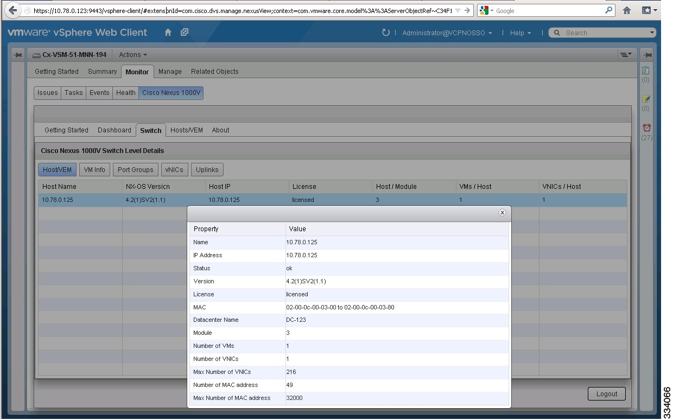The height and width of the screenshot is (419, 673).
Task: Click the Home icon in the vSphere header
Action: tap(168, 33)
